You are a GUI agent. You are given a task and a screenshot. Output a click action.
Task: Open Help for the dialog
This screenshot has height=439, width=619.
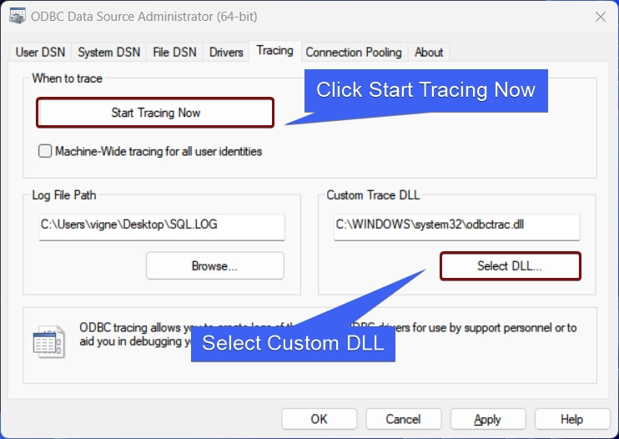point(572,419)
